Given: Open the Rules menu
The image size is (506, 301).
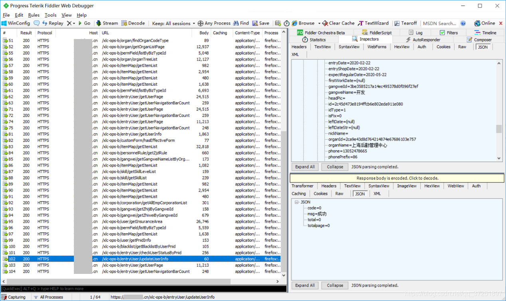Looking at the screenshot, I should [x=34, y=15].
